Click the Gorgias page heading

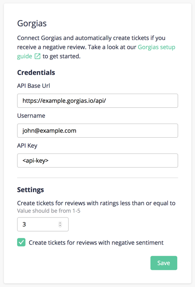point(32,24)
